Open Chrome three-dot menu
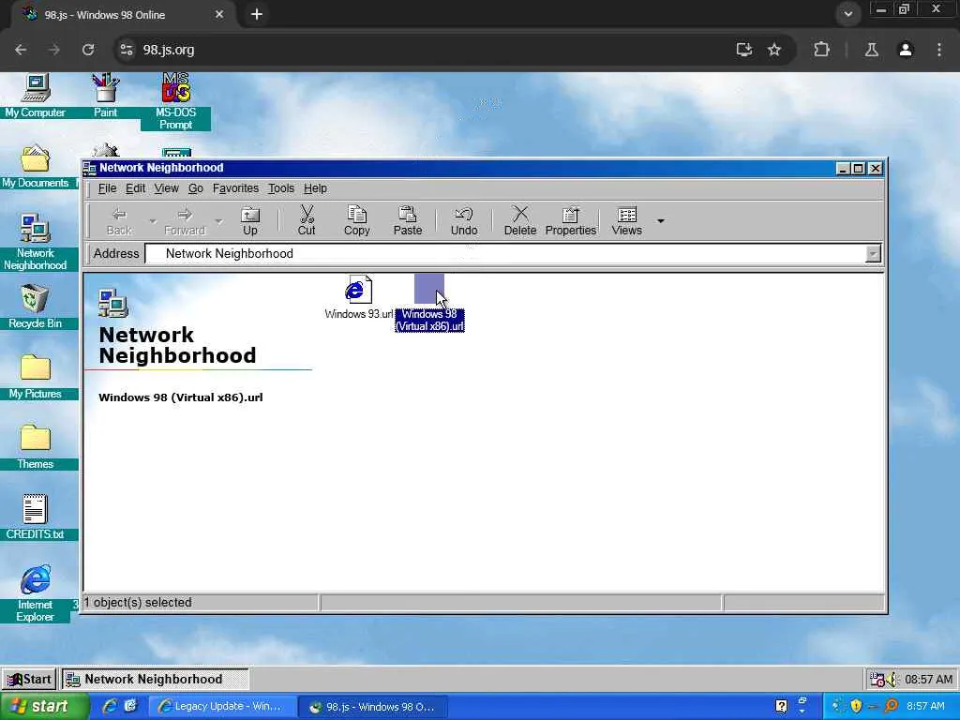The image size is (960, 720). coord(939,50)
